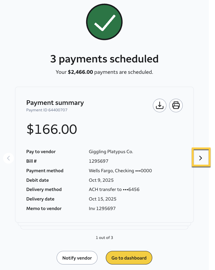Screen dimensions: 215x270
Task: Select the $166.00 payment amount
Action: [52, 129]
